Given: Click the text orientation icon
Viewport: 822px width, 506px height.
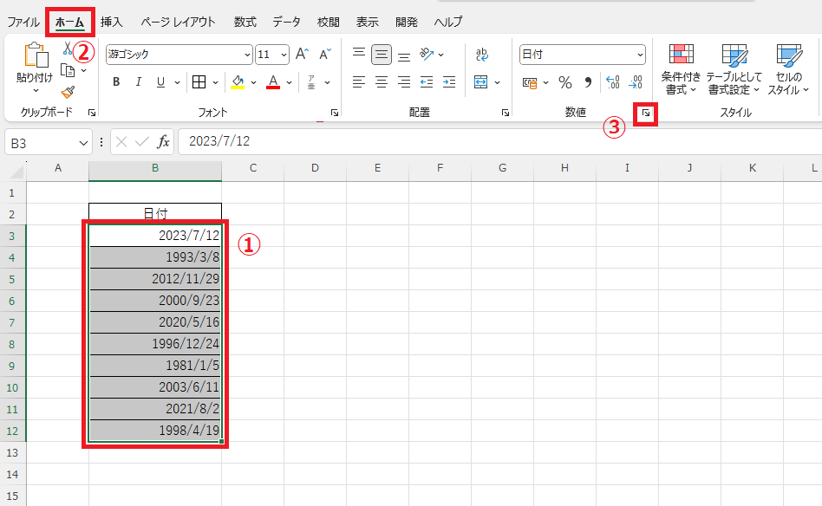Looking at the screenshot, I should tap(427, 54).
